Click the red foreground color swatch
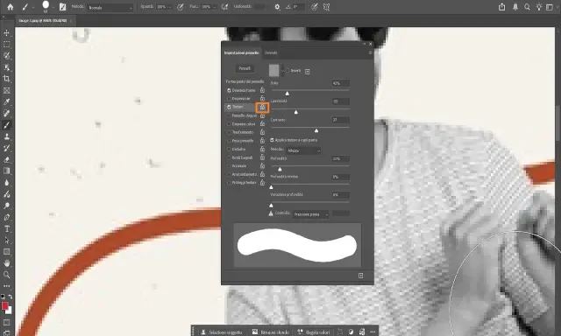Viewport: 561px width, 336px height. tap(4, 306)
